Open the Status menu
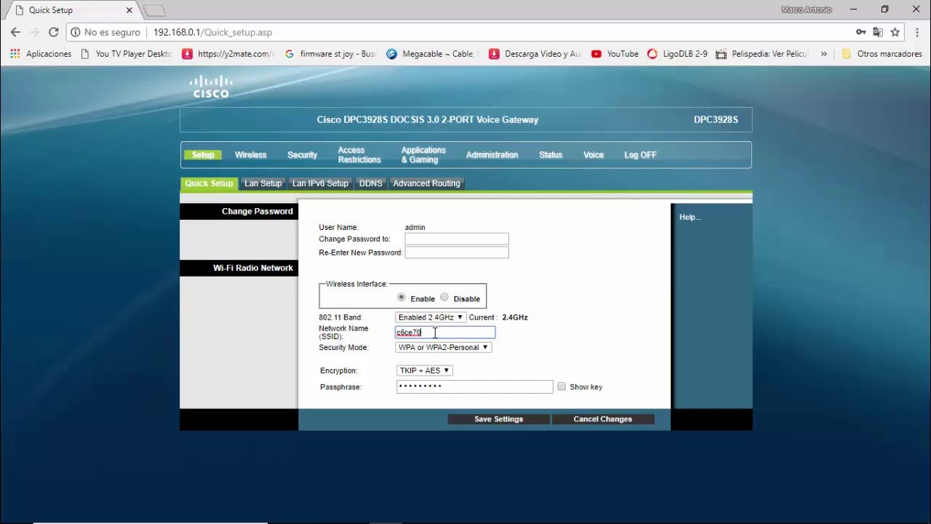Viewport: 931px width, 524px height. pos(551,155)
